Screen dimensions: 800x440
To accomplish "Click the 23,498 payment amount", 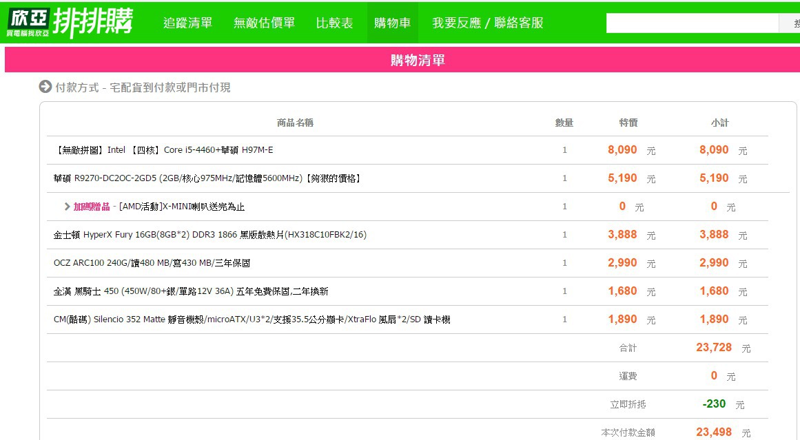I will click(x=714, y=432).
